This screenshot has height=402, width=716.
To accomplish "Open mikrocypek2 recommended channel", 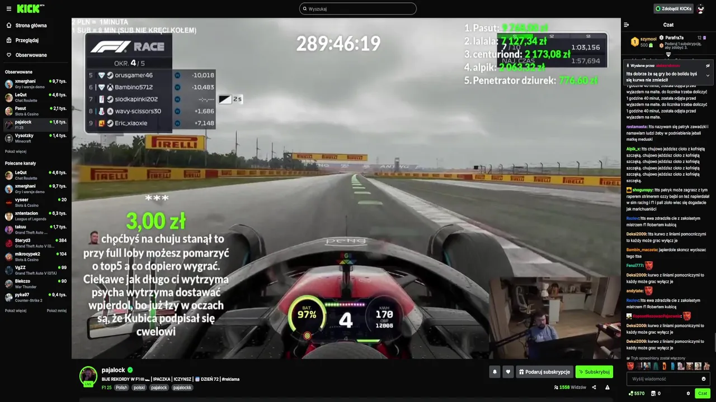I will coord(35,256).
